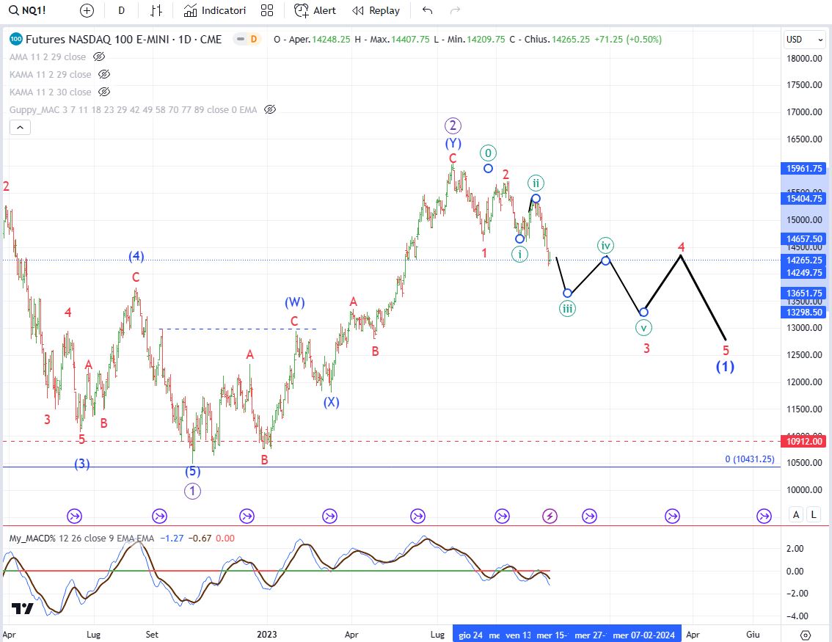Toggle visibility of KAMA 11 2 30 indicator
The width and height of the screenshot is (832, 642).
104,92
